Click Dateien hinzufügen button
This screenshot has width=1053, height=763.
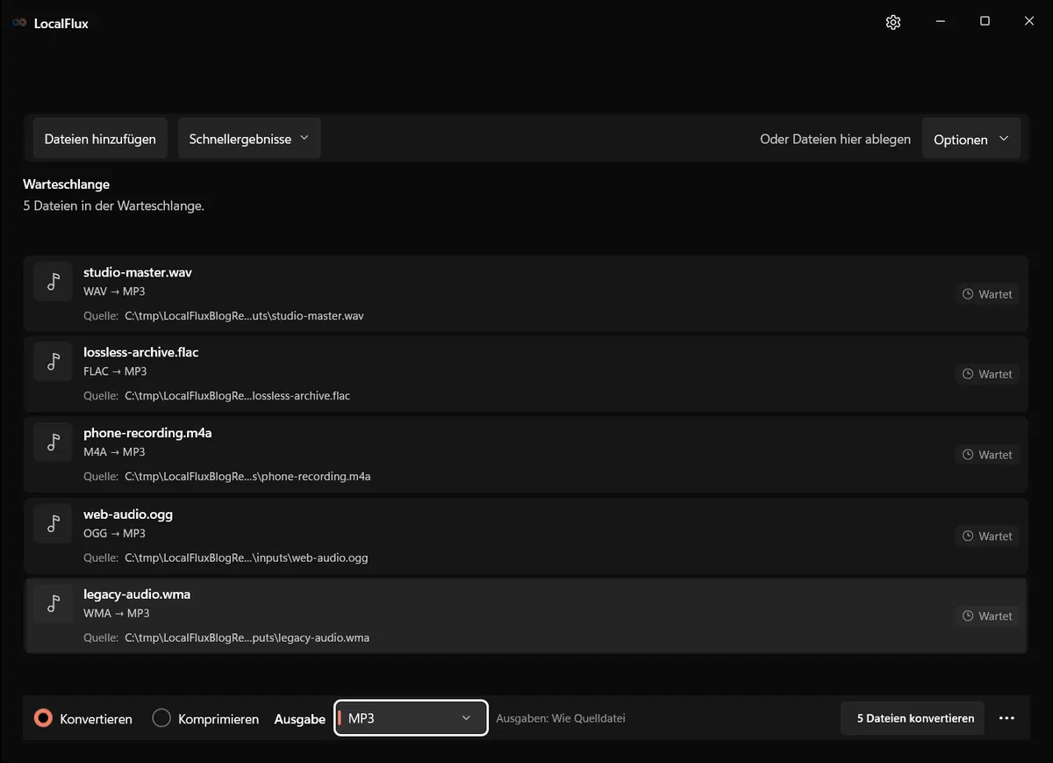[100, 139]
